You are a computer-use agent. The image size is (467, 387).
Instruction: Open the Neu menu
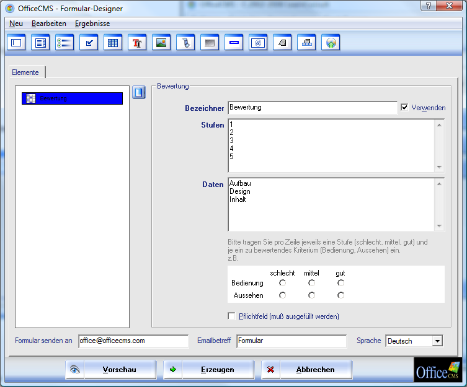(16, 24)
